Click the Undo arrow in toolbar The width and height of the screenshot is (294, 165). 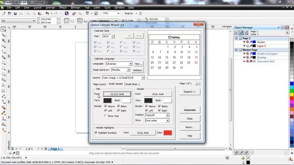(47, 13)
